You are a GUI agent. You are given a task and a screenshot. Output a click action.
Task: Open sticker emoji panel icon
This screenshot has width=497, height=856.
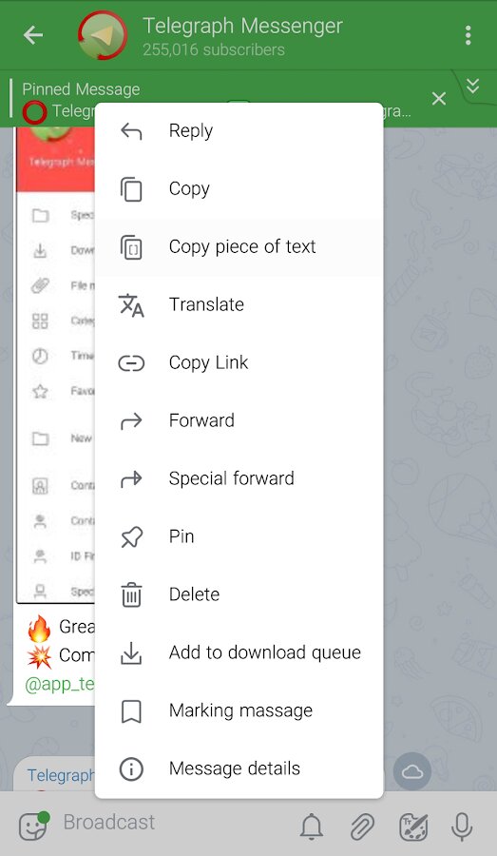[x=34, y=826]
